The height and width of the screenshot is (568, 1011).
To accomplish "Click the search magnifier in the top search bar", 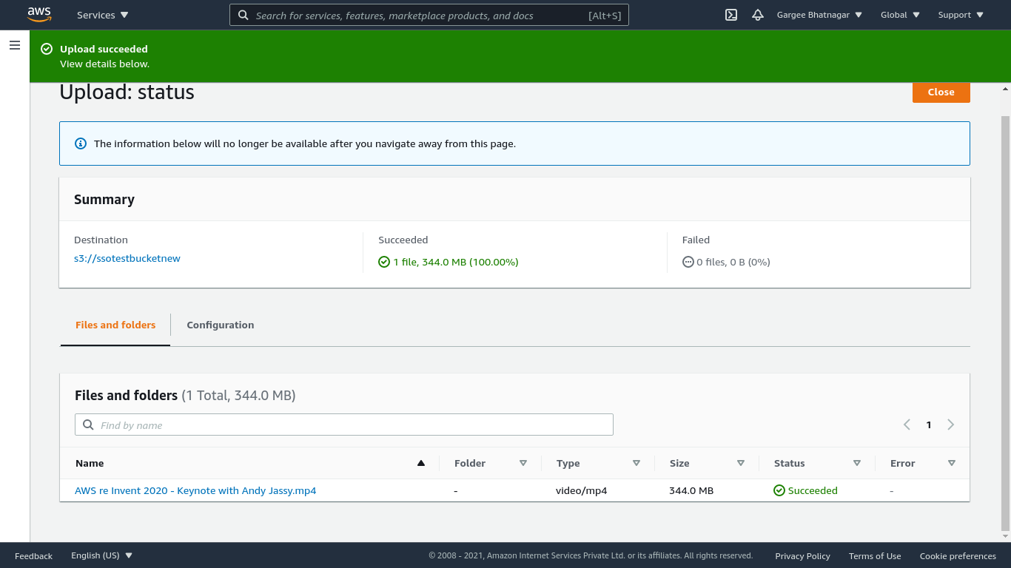I will pyautogui.click(x=243, y=15).
